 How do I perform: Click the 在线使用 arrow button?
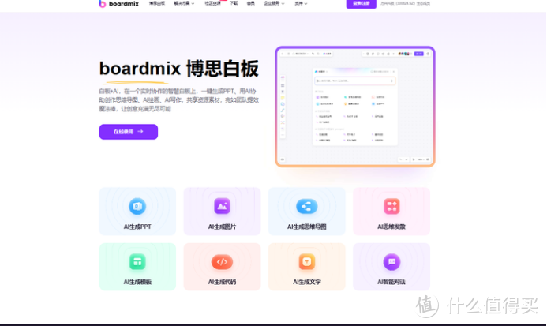129,132
